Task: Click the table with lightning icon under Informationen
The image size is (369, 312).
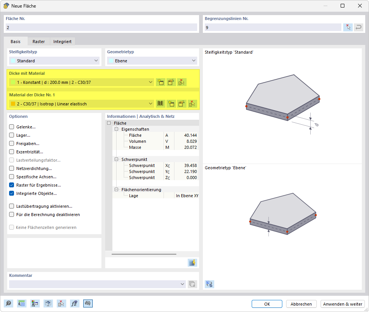Action: point(192,263)
